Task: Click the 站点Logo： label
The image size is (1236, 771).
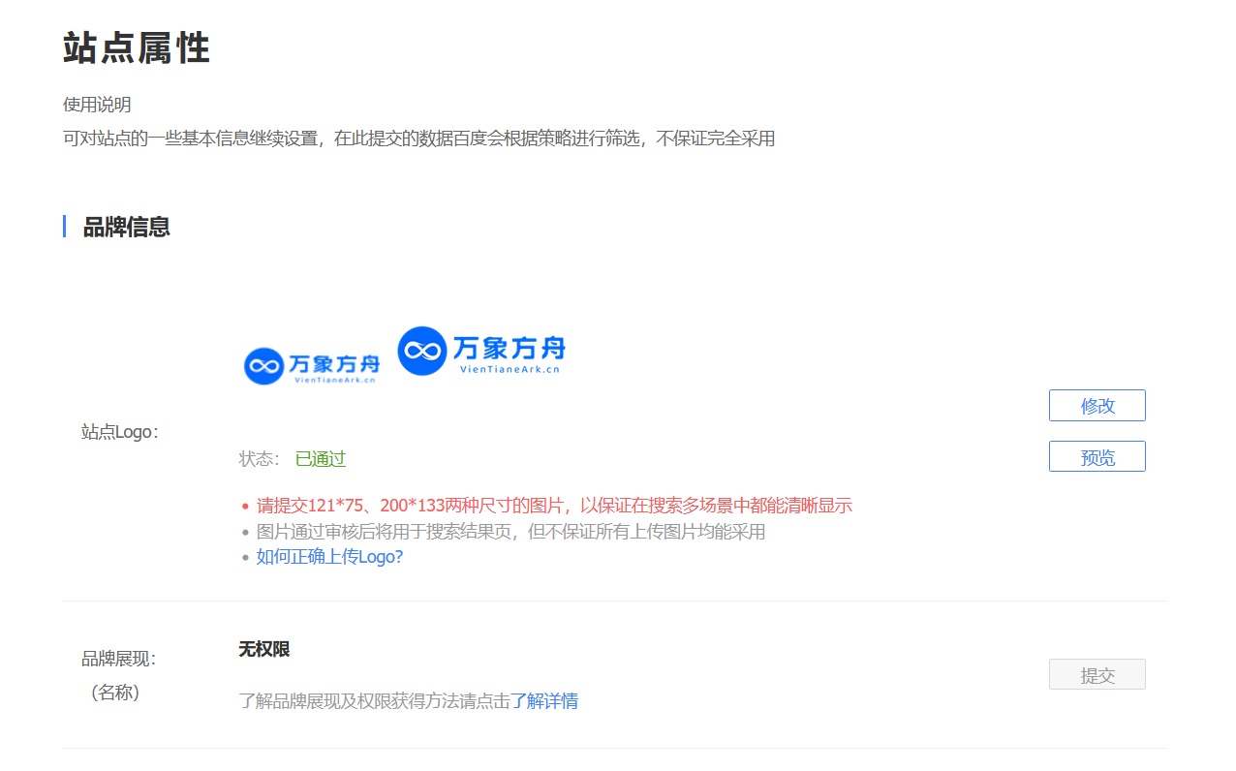Action: click(120, 432)
